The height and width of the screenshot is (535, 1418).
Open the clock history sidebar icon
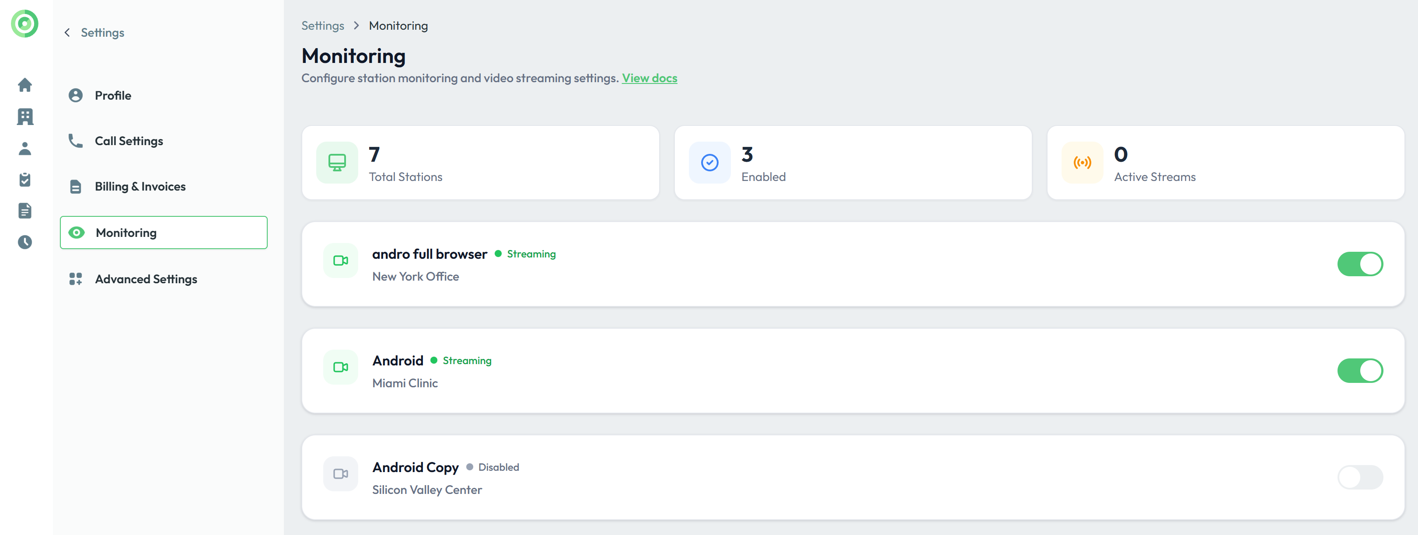[x=25, y=242]
